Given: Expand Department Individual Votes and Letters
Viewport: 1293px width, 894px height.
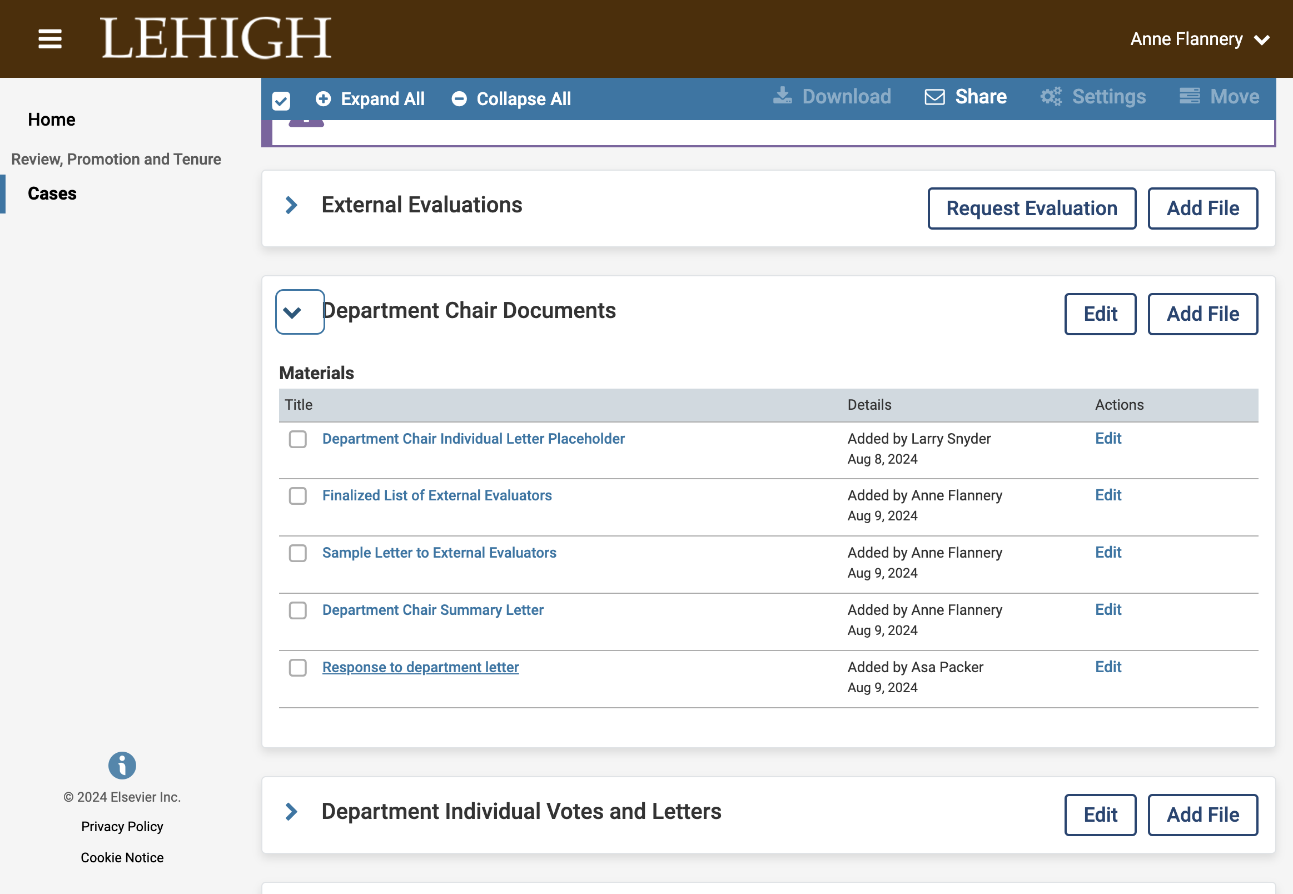Looking at the screenshot, I should pos(291,812).
